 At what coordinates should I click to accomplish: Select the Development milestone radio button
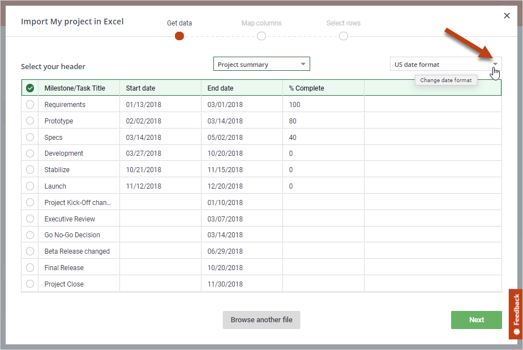tap(30, 153)
